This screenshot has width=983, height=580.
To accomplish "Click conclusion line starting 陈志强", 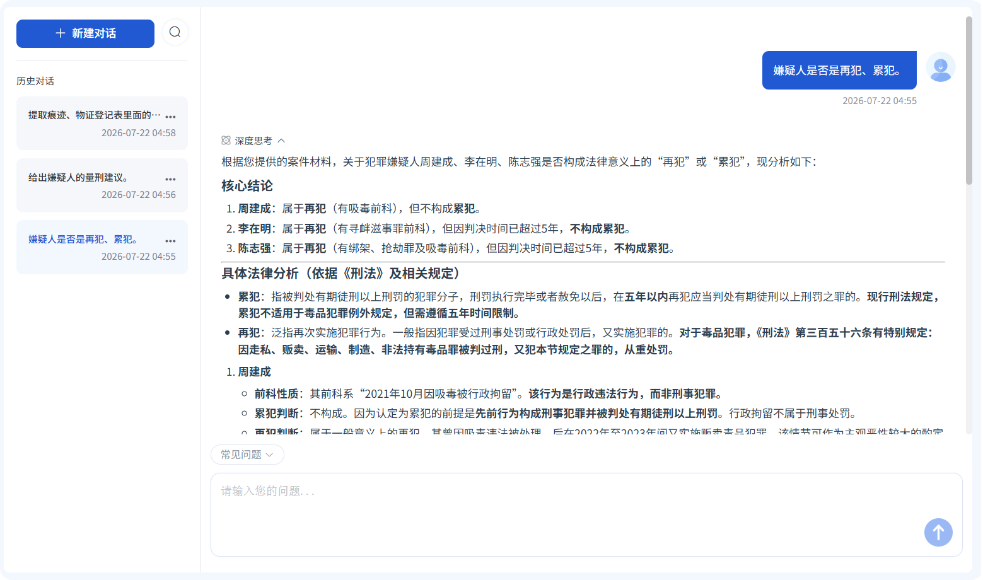I will 457,248.
